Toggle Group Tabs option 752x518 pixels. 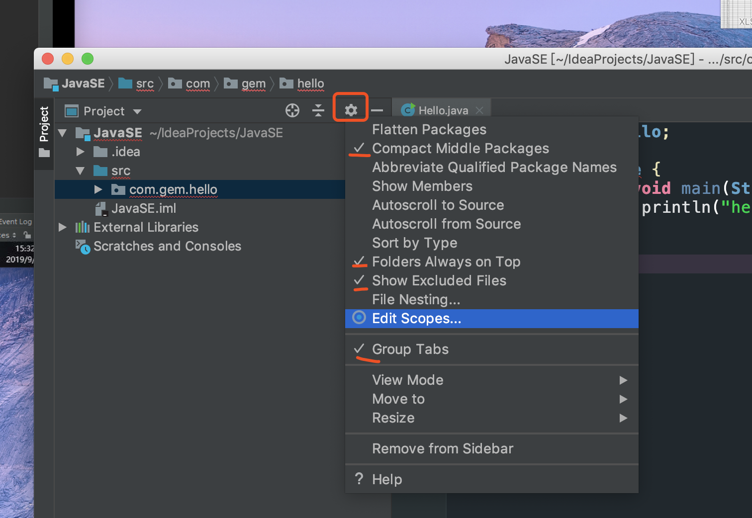click(492, 349)
